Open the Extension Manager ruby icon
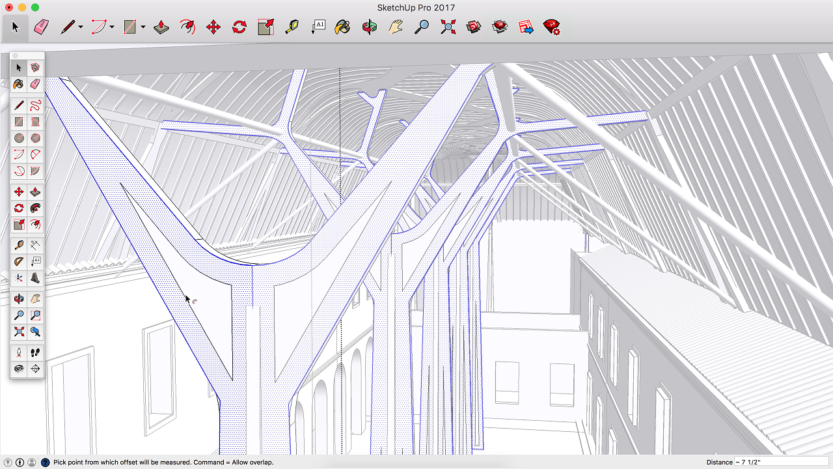Image resolution: width=833 pixels, height=469 pixels. (x=552, y=27)
